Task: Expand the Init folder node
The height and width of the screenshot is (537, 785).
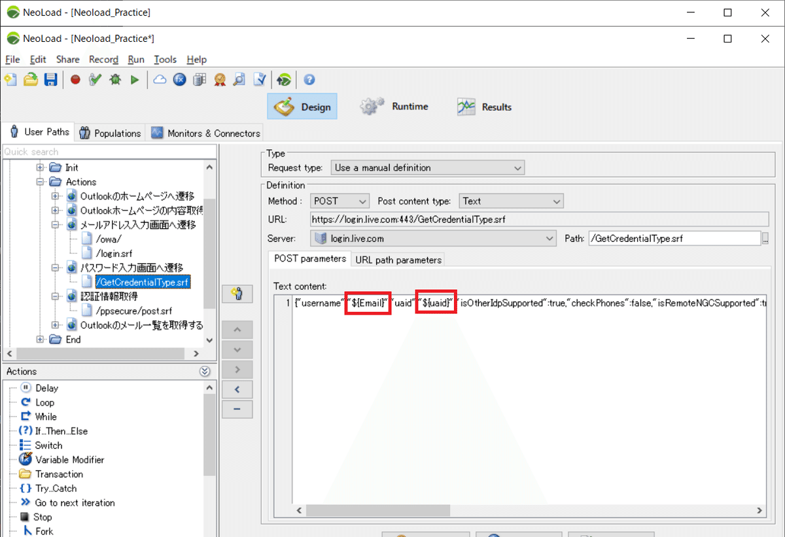Action: click(40, 167)
